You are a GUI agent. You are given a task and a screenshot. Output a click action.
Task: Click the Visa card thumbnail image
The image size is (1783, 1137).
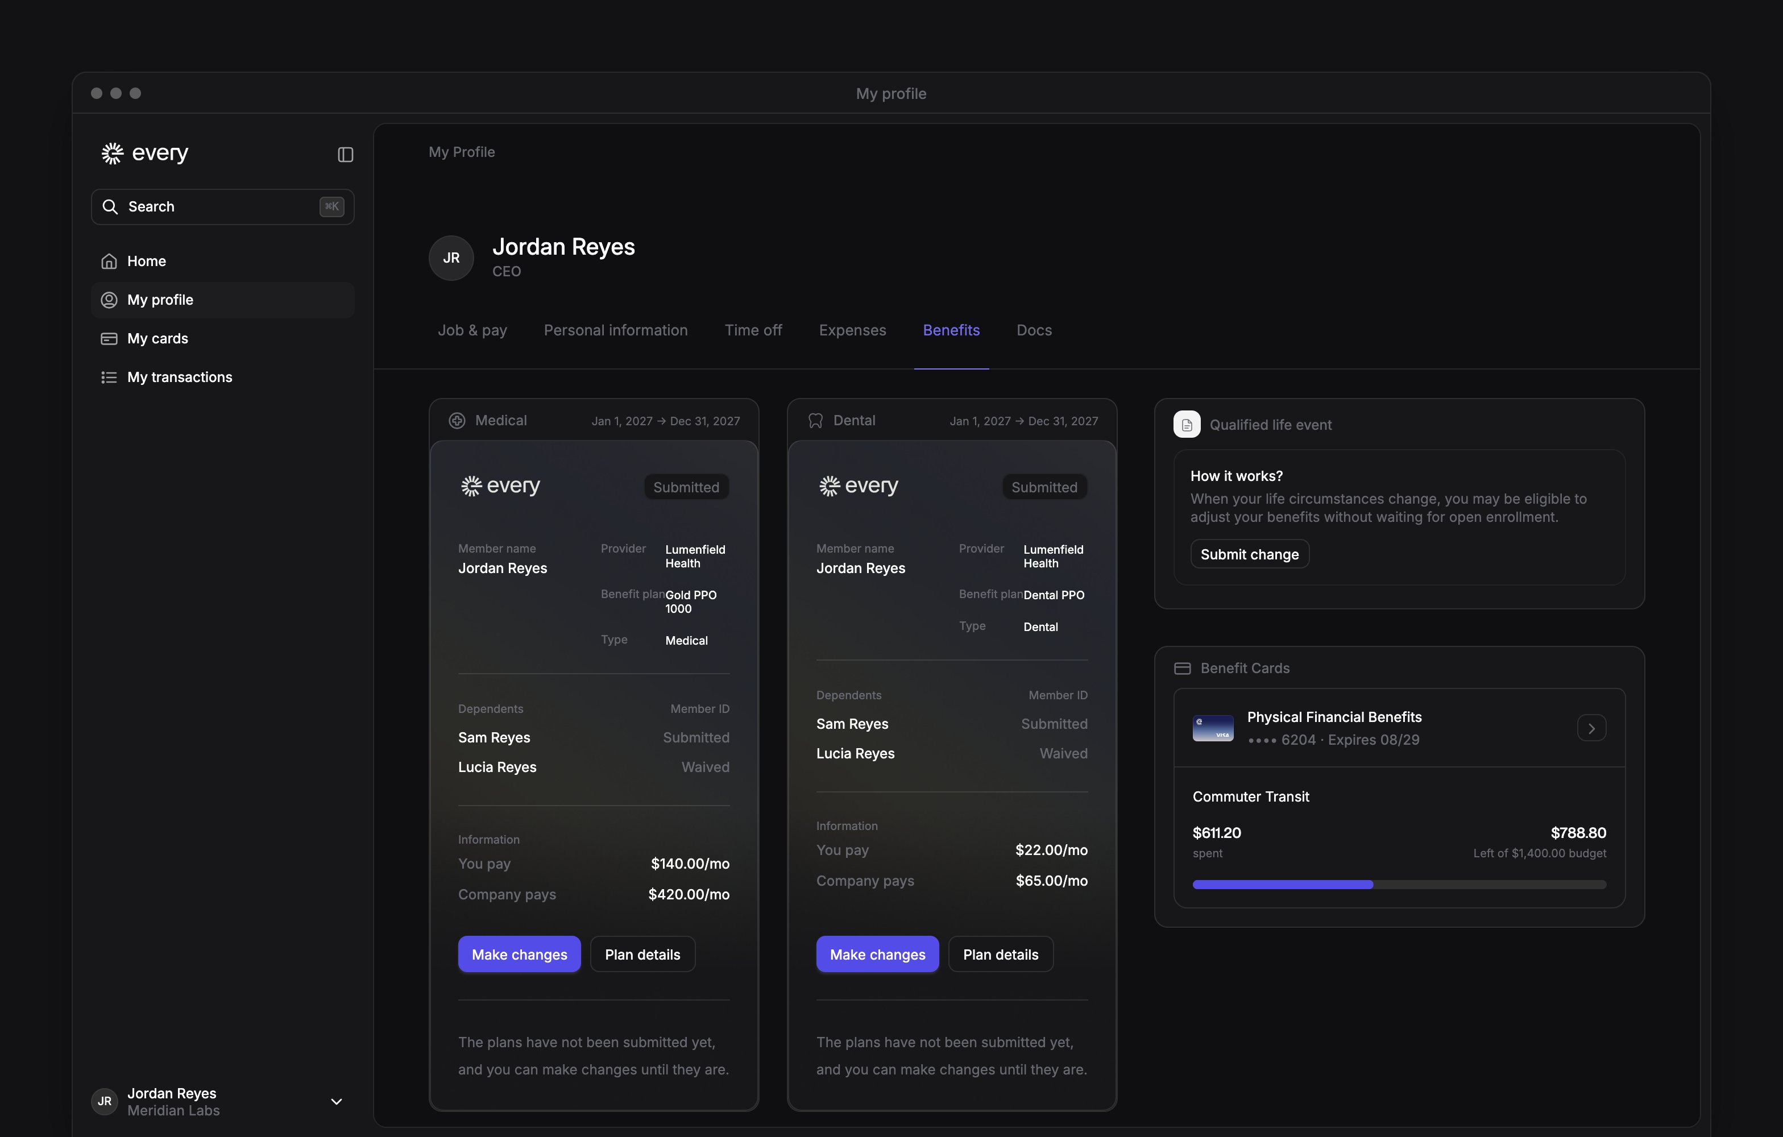point(1213,728)
